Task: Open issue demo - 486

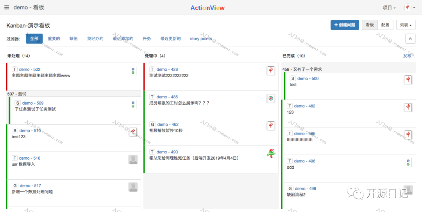Action: tap(305, 134)
